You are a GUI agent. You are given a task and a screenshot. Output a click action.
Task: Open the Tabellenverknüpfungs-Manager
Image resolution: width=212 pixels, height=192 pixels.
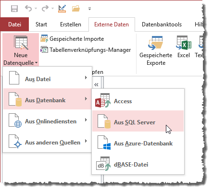coord(90,50)
